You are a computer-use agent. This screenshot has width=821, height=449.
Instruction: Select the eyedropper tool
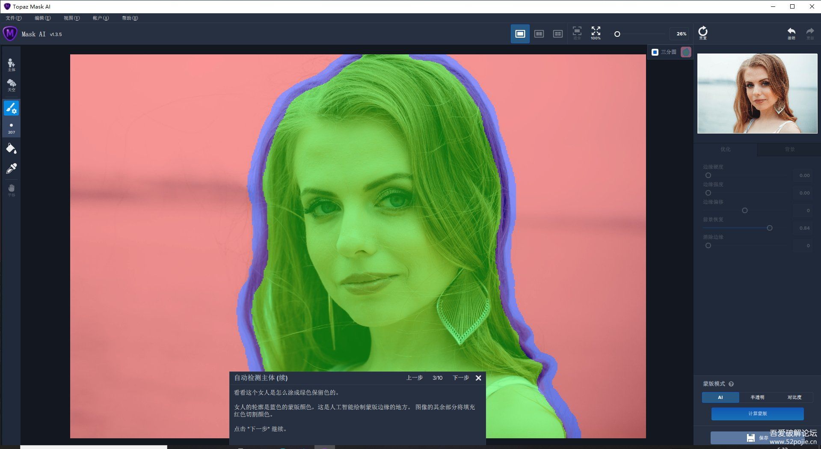click(x=11, y=168)
